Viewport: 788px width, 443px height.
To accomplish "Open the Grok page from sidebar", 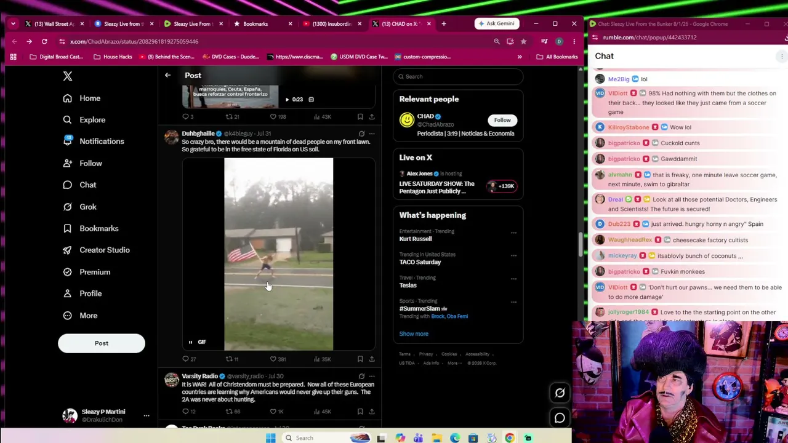I will pyautogui.click(x=80, y=207).
